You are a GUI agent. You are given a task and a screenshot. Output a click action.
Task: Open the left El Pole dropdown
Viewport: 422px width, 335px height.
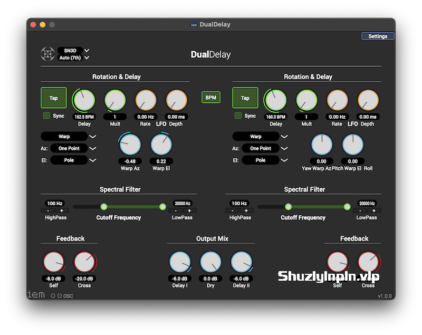pos(73,160)
